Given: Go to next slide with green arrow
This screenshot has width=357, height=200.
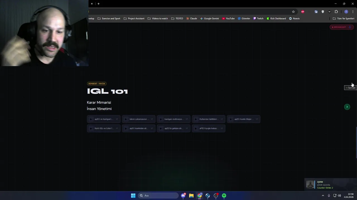Looking at the screenshot, I should [x=347, y=107].
